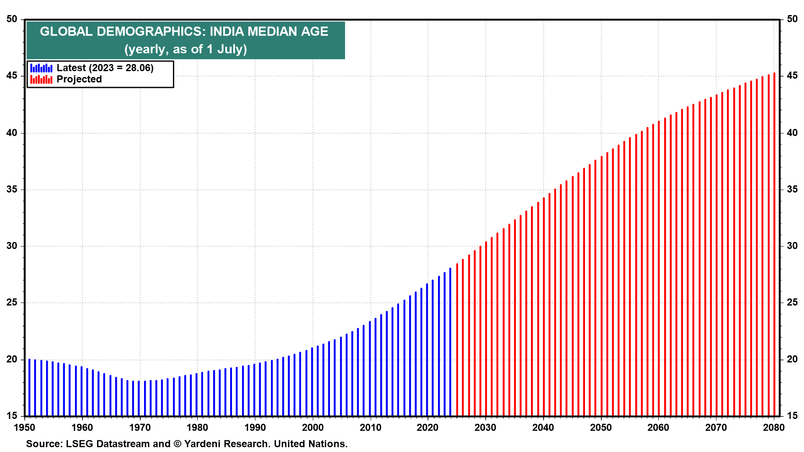Click the 2050 x-axis label
Screen dimensions: 804x452
click(600, 427)
